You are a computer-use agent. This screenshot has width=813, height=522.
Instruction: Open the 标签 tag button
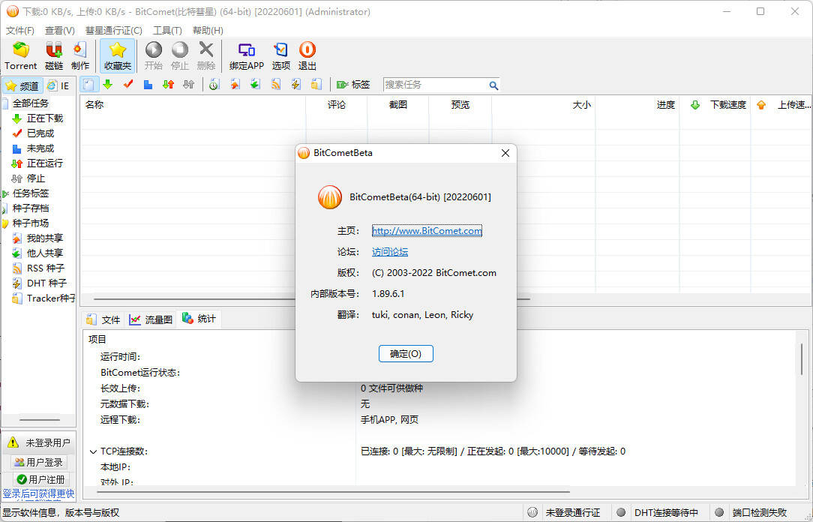[353, 85]
